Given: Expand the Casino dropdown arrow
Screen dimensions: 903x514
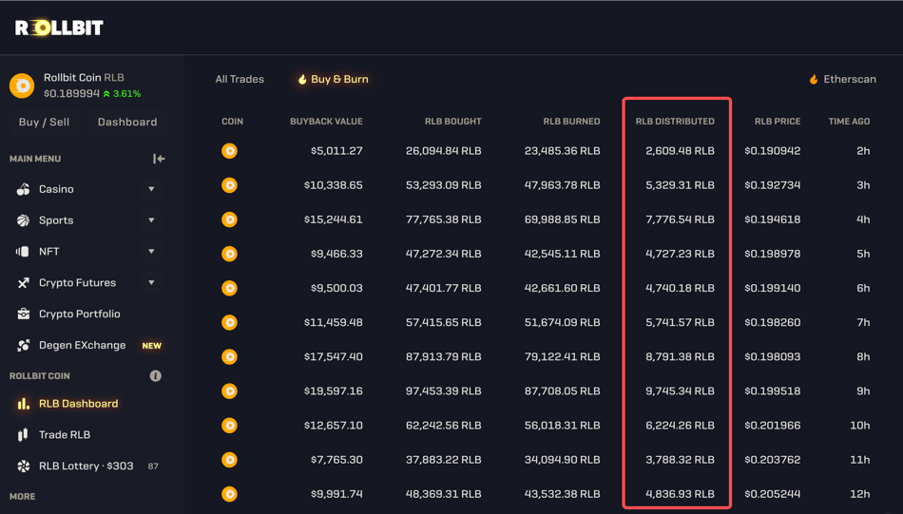Looking at the screenshot, I should pyautogui.click(x=151, y=189).
